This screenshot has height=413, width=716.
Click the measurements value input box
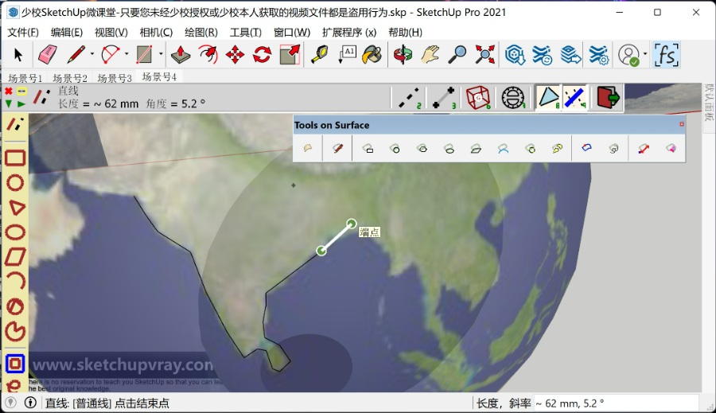[x=616, y=403]
